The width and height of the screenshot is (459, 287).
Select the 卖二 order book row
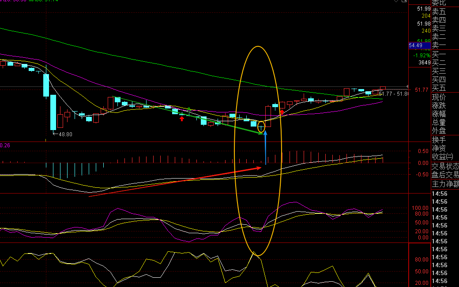(439, 37)
